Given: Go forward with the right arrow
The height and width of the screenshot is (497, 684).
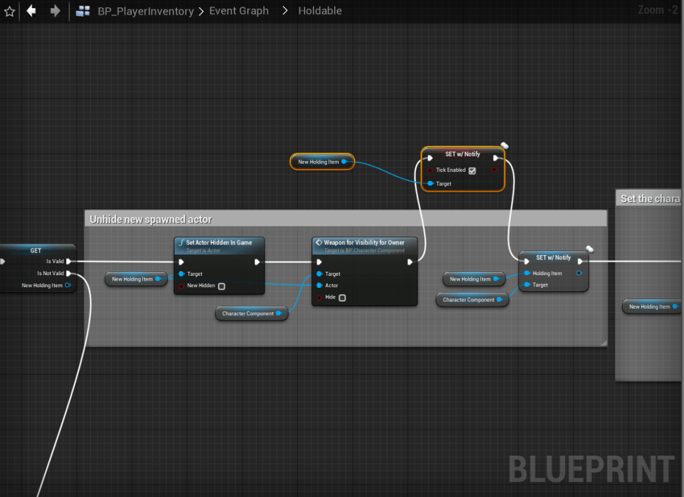Looking at the screenshot, I should pyautogui.click(x=55, y=11).
